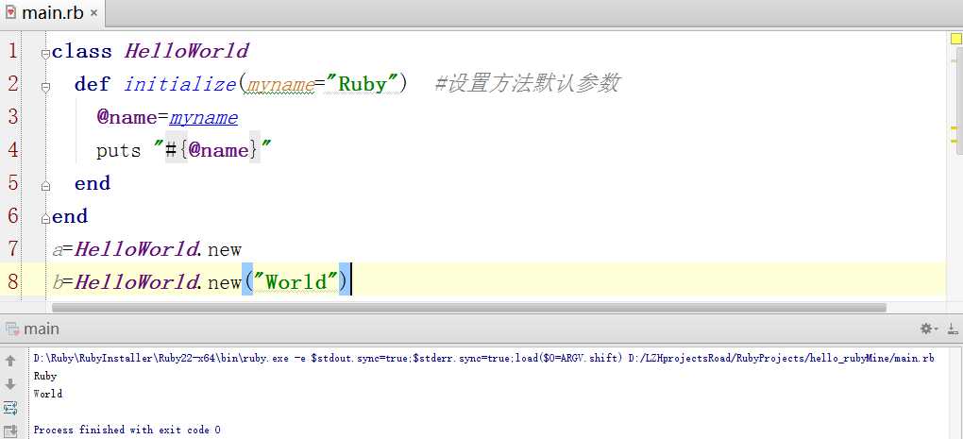This screenshot has width=963, height=439.
Task: Click the initialize method name
Action: click(180, 83)
